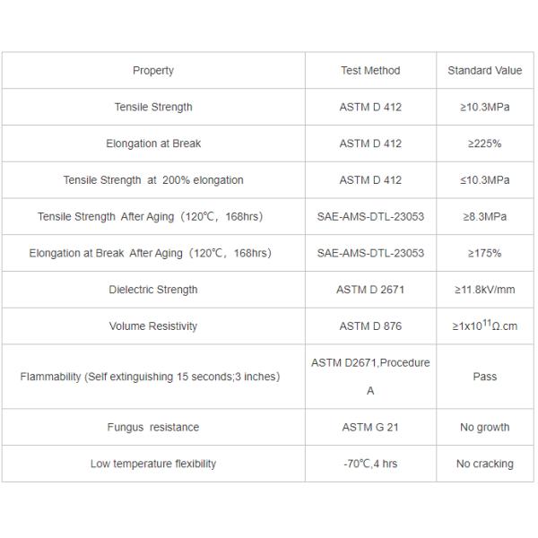Select the Volume Resistivity cell

153,326
